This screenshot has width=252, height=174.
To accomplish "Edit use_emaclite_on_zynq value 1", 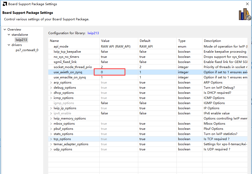I will 119,77.
